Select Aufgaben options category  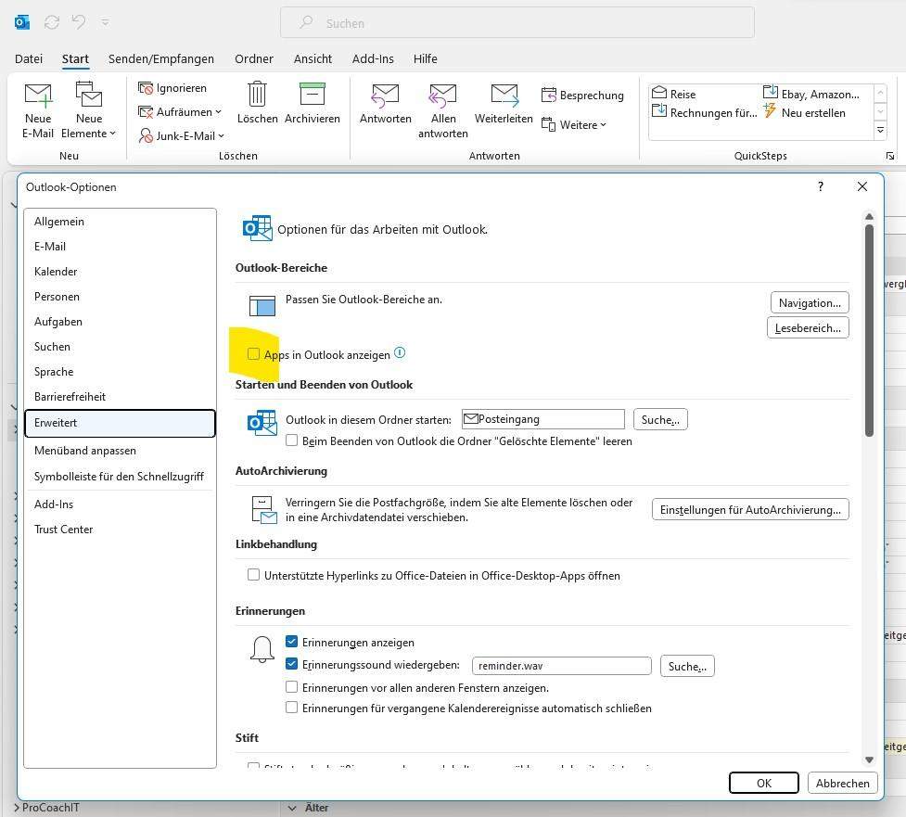pos(121,322)
